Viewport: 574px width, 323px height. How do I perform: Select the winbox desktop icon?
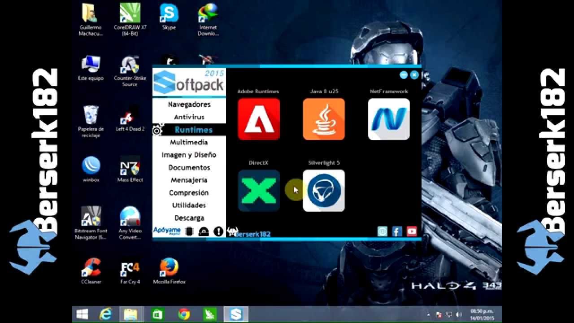tap(91, 170)
